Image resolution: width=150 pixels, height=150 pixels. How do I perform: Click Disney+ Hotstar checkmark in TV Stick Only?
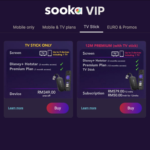click(x=61, y=64)
